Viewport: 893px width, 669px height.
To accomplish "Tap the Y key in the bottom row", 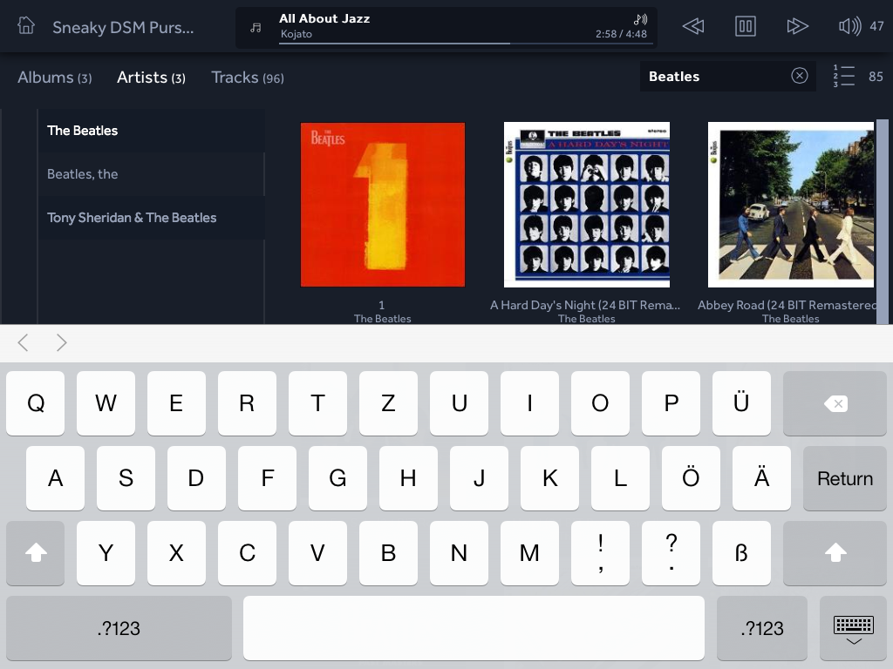I will 106,553.
